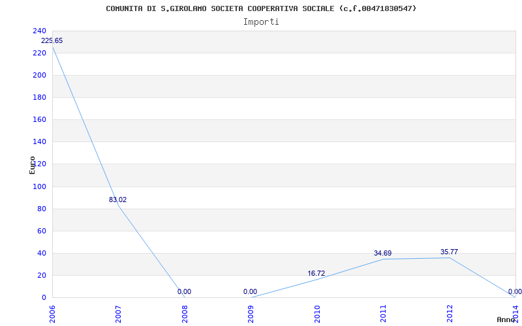
Task: Click the 34.69 data label for 2011
Action: (383, 253)
